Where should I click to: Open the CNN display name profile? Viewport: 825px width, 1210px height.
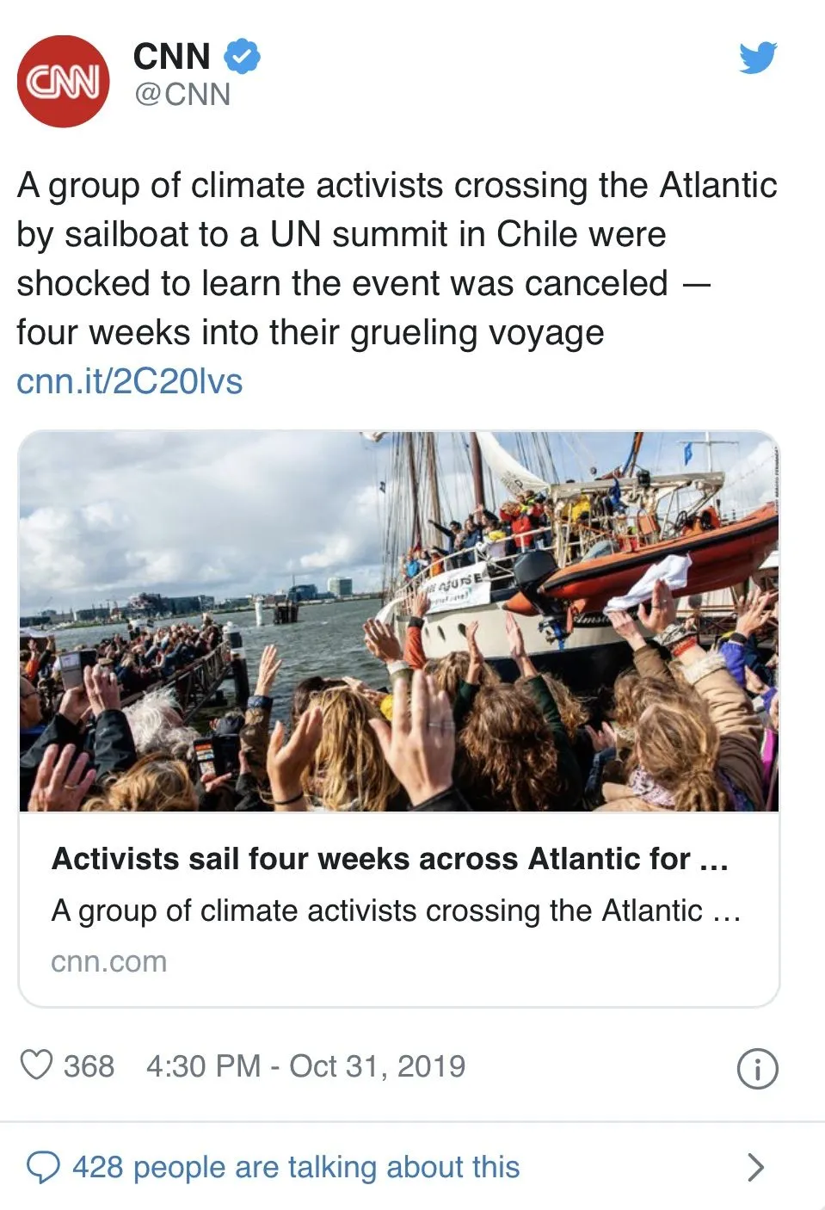point(172,57)
